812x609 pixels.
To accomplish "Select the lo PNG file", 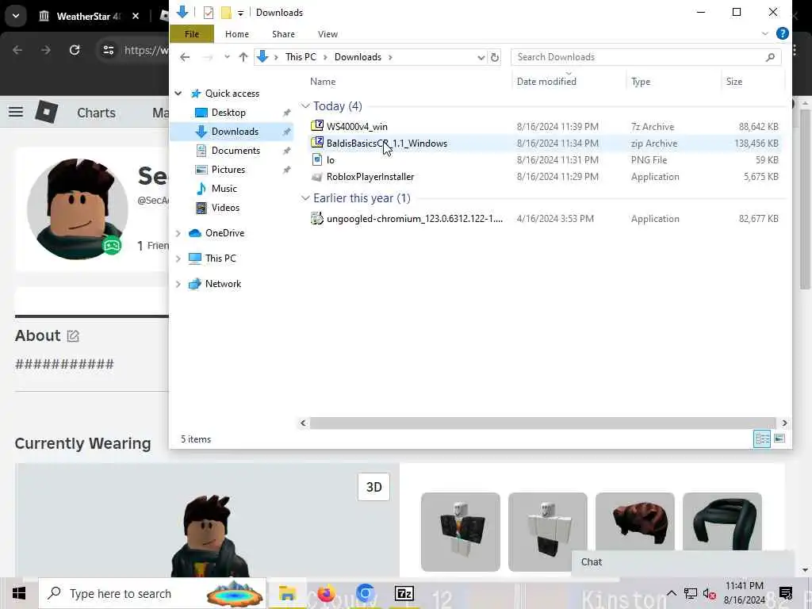I will tap(331, 160).
